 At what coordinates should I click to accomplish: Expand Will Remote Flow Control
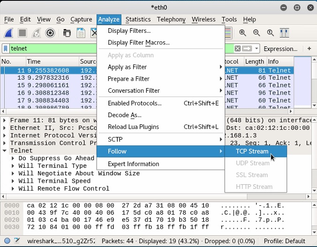click(x=13, y=188)
